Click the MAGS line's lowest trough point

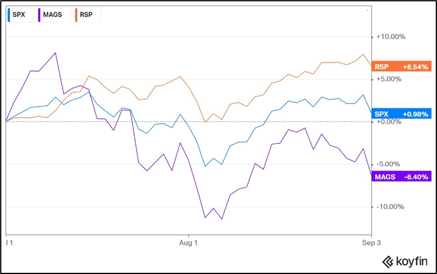point(222,219)
